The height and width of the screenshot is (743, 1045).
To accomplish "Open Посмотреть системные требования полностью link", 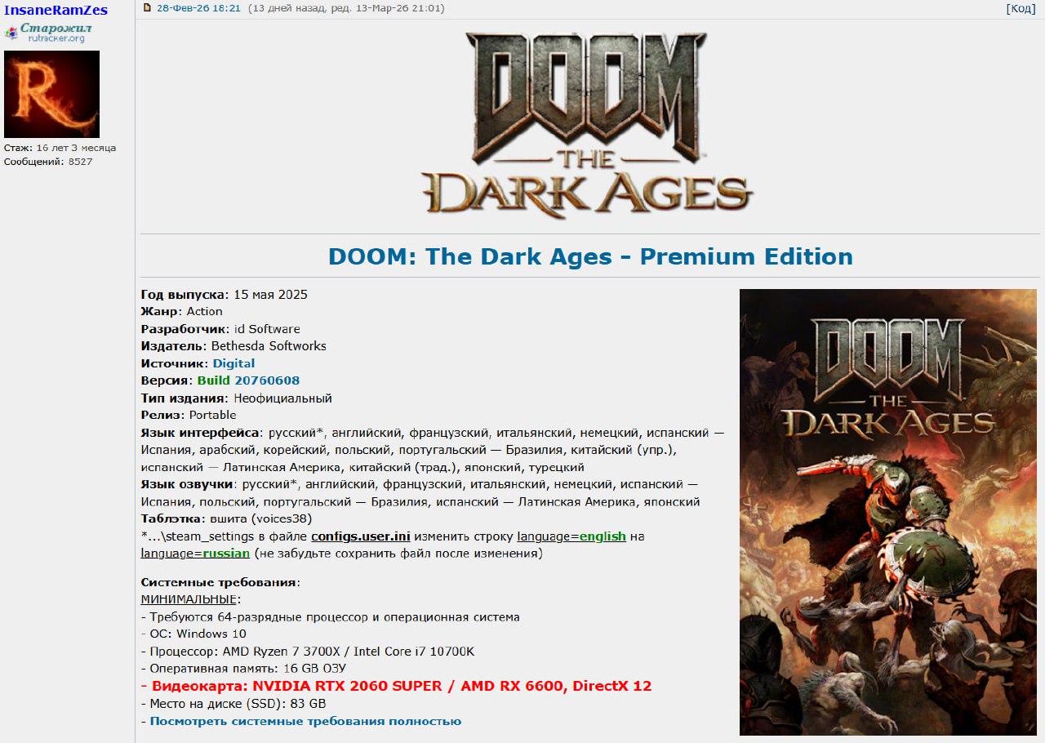I will 305,721.
